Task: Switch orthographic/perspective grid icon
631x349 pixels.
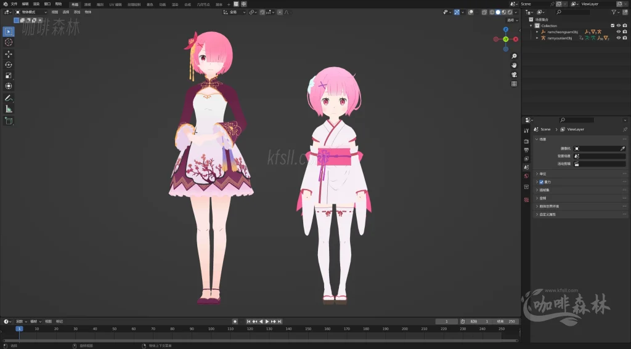Action: tap(514, 84)
